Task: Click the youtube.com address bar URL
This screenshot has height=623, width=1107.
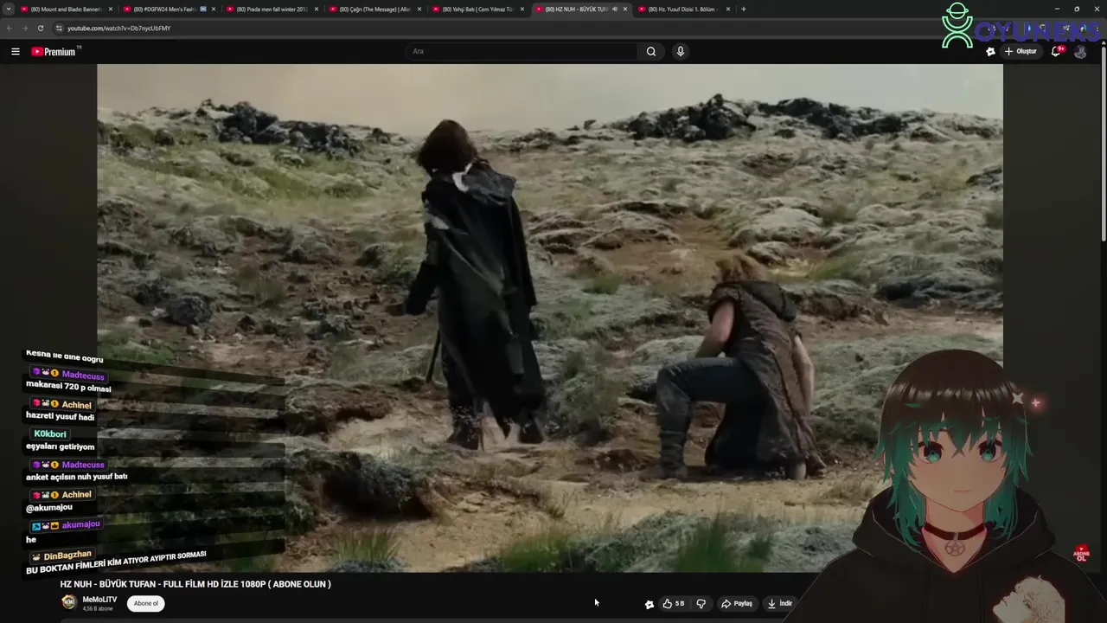Action: [118, 28]
